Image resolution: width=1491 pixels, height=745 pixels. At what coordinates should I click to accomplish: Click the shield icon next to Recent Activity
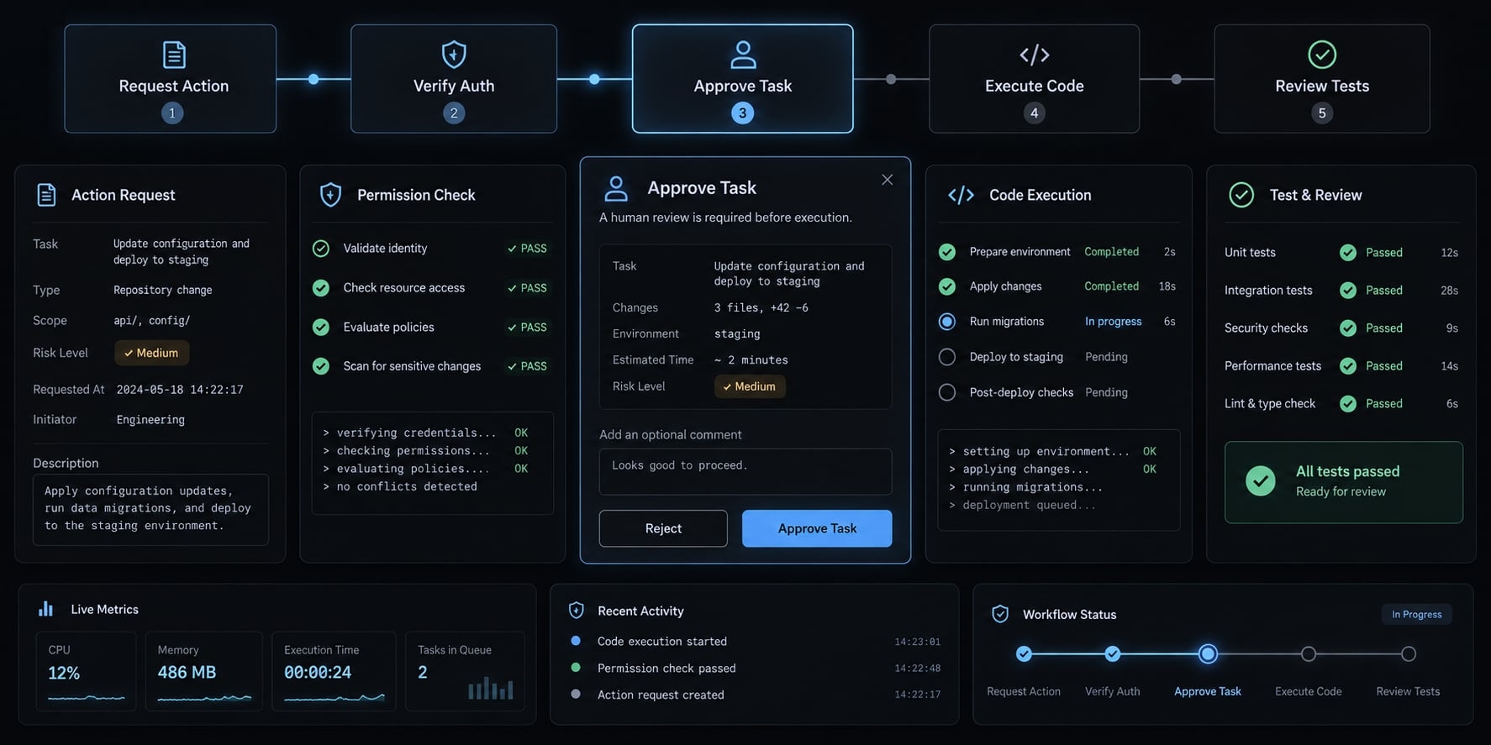coord(576,611)
